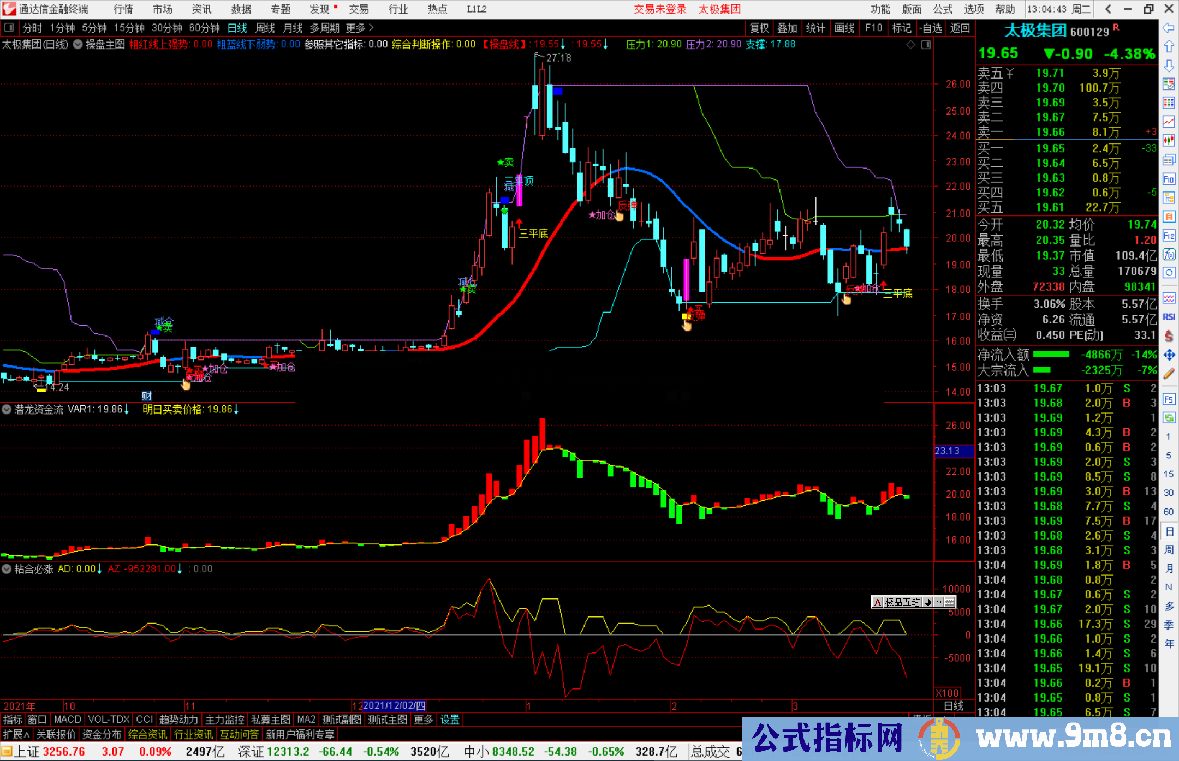The width and height of the screenshot is (1179, 761).
Task: Click the 统计 statistics button
Action: point(815,28)
